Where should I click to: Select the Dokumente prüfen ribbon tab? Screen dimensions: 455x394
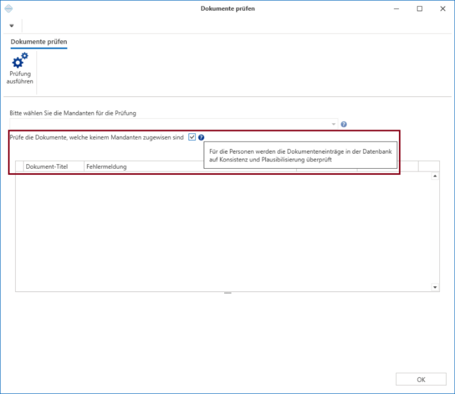pyautogui.click(x=39, y=42)
